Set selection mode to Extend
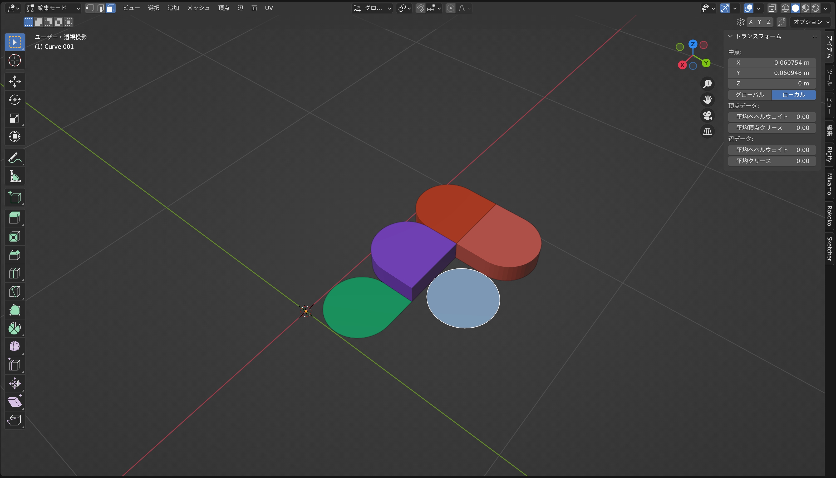 point(38,22)
